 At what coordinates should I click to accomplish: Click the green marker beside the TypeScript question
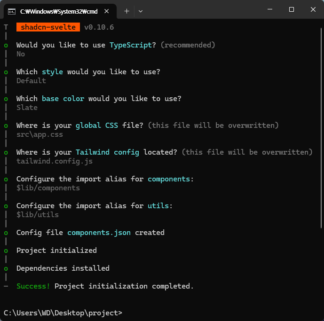click(6, 46)
